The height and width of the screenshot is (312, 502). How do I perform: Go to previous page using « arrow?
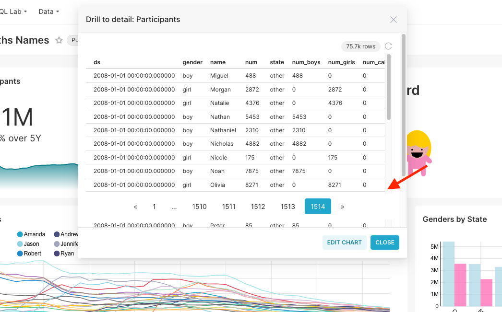click(135, 207)
